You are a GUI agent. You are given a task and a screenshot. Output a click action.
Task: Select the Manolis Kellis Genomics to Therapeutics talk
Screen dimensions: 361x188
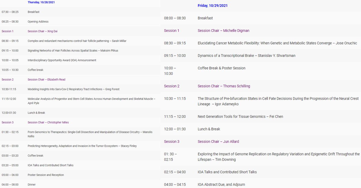click(90, 134)
